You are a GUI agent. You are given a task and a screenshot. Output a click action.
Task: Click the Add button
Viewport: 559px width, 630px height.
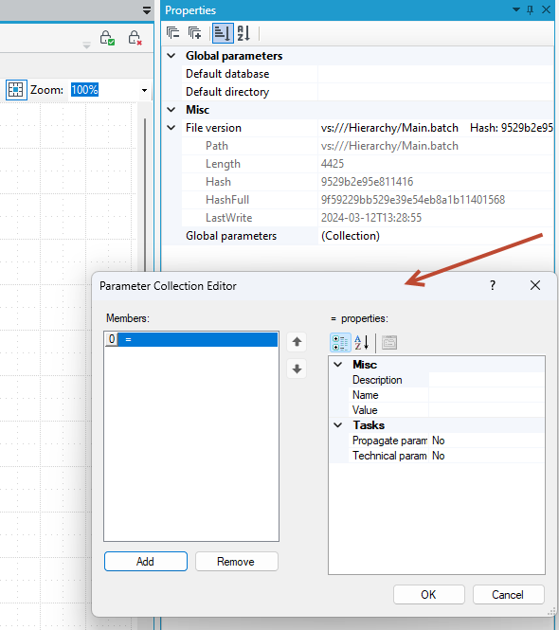point(146,561)
